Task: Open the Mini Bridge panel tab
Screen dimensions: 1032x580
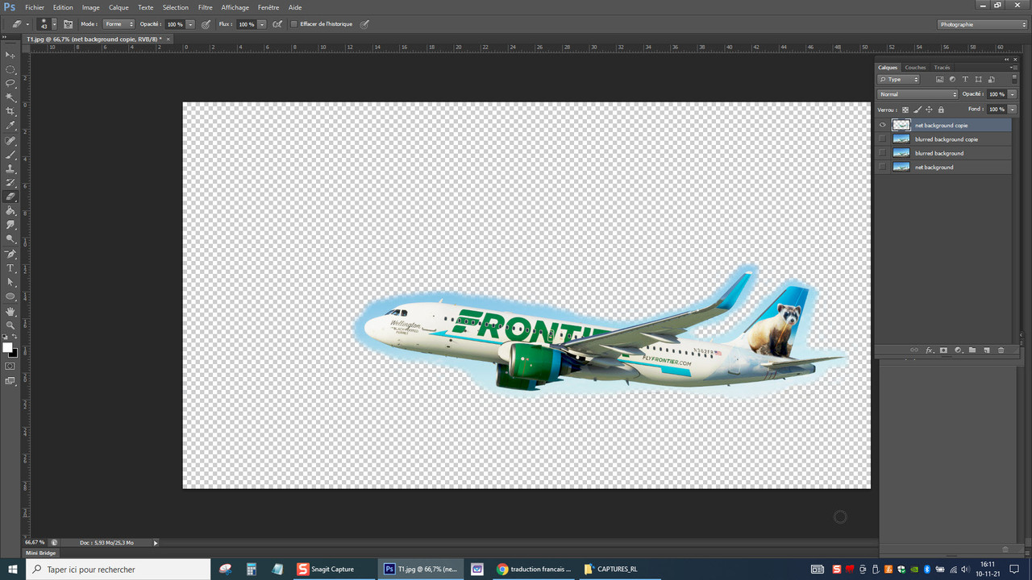Action: [x=41, y=553]
